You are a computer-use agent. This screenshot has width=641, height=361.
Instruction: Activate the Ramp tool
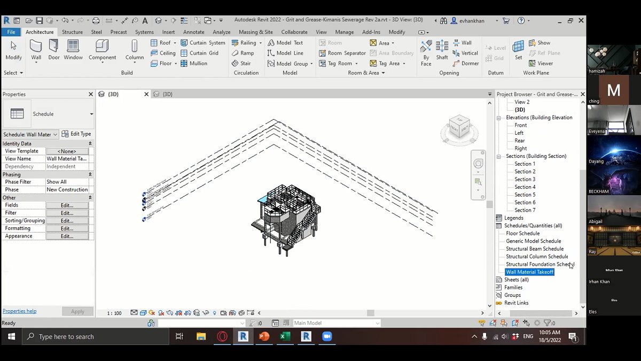pyautogui.click(x=243, y=53)
